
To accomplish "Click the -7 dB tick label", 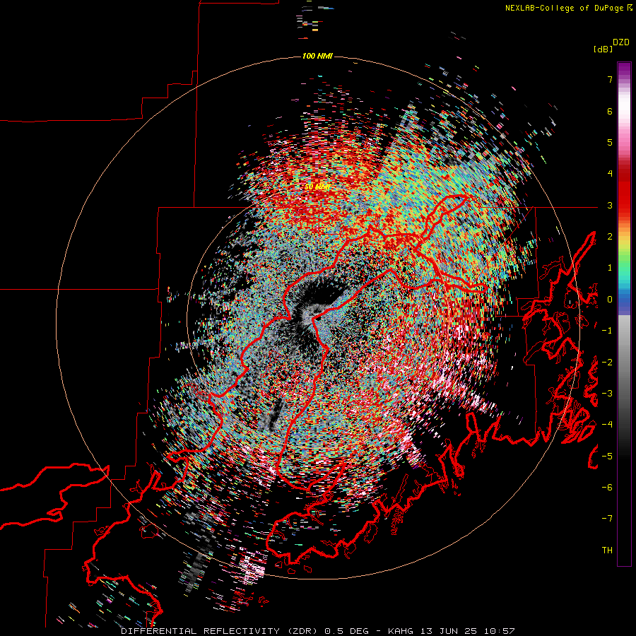I will click(607, 519).
